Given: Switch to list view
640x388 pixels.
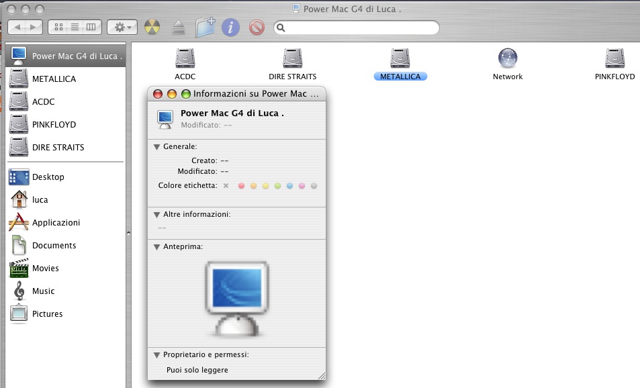Looking at the screenshot, I should (x=75, y=28).
